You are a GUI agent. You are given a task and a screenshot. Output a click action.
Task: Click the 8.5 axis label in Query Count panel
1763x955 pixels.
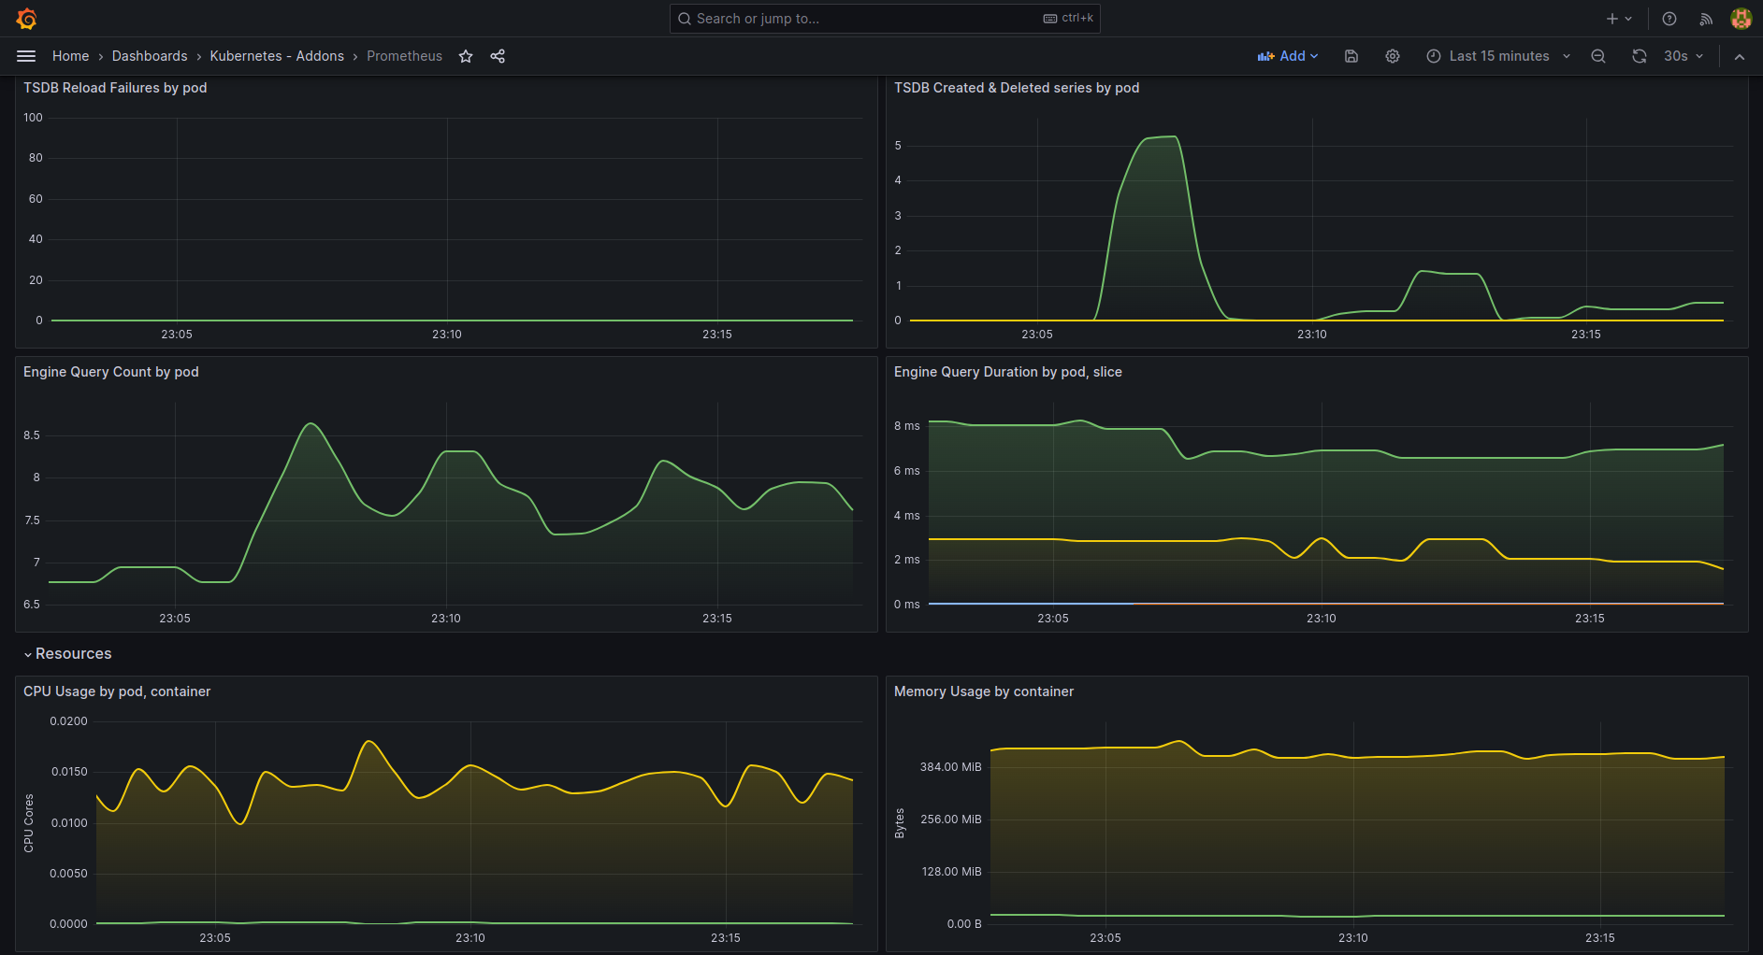(x=32, y=435)
